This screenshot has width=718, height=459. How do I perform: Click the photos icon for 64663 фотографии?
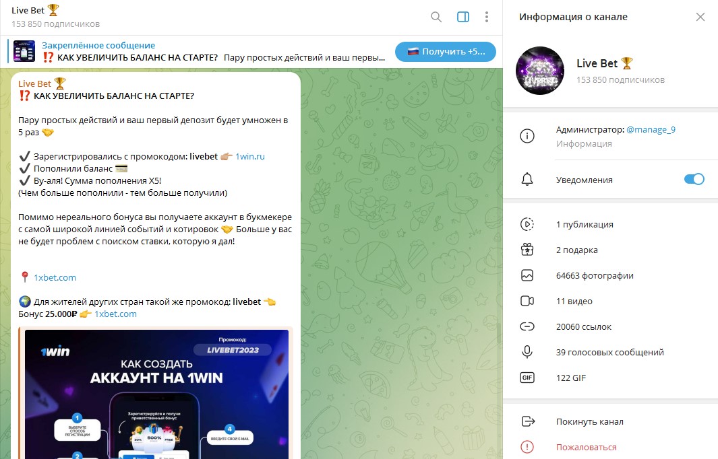tap(527, 275)
